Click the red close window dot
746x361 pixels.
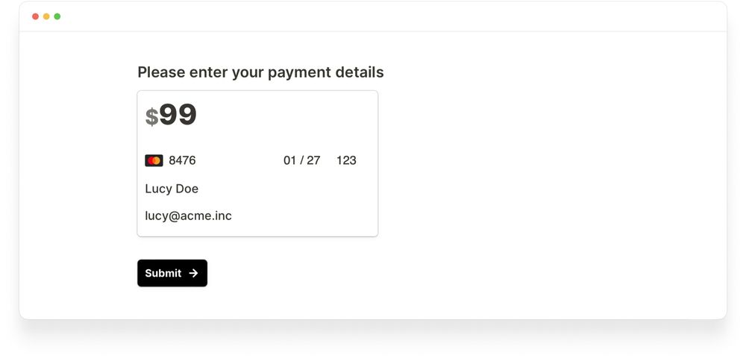(x=35, y=16)
